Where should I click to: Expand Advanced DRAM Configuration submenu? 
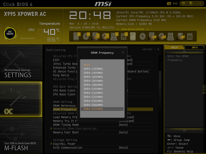coord(75,129)
